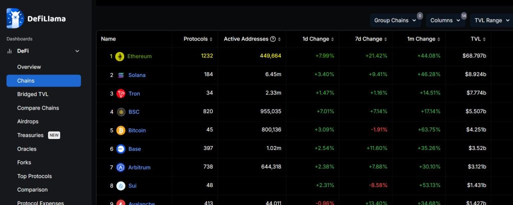Sort table by 7d Change column
Image resolution: width=513 pixels, height=205 pixels.
(x=371, y=39)
